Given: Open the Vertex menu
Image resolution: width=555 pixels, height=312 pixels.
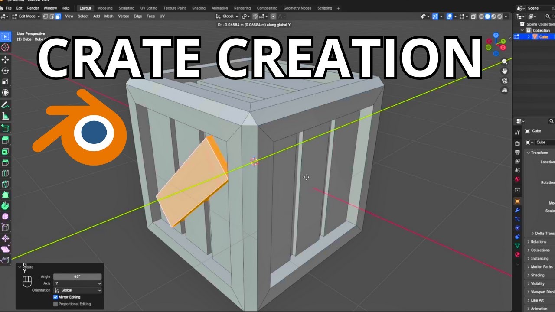Looking at the screenshot, I should tap(124, 16).
